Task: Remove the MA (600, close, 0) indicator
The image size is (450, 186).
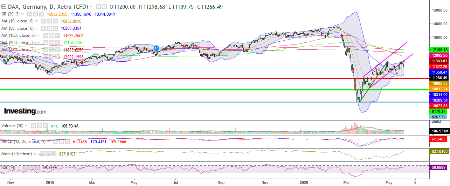Action: [x=58, y=57]
